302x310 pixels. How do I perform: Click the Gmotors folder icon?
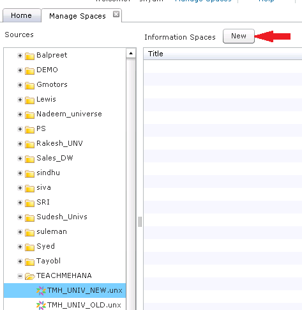(x=29, y=85)
